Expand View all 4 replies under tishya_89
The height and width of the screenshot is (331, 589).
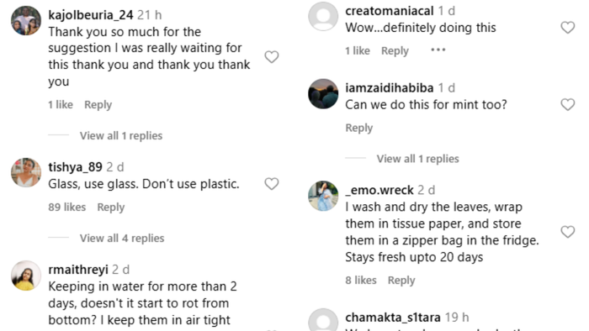(x=122, y=238)
